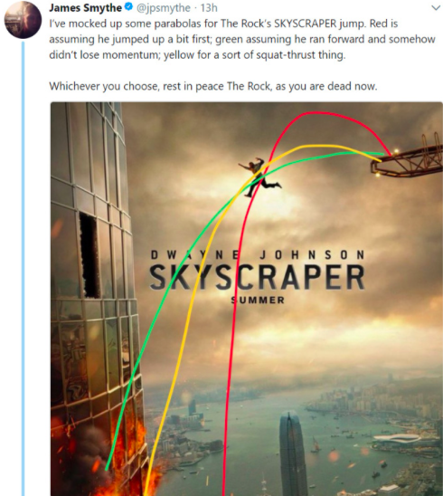This screenshot has height=496, width=443.
Task: Click the jumping man in the poster
Action: [x=259, y=177]
